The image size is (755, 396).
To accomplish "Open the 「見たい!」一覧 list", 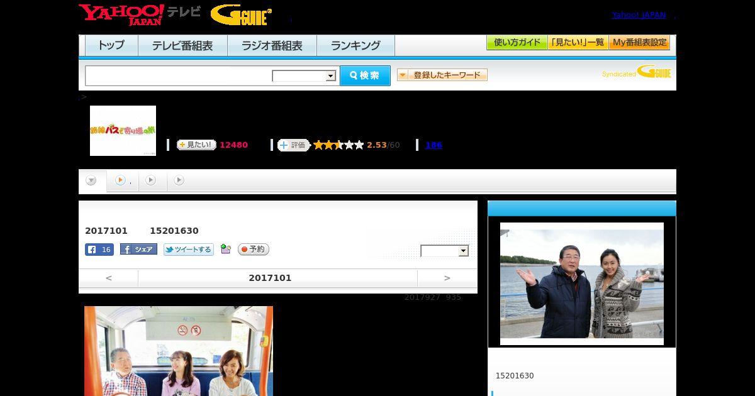I will 578,43.
